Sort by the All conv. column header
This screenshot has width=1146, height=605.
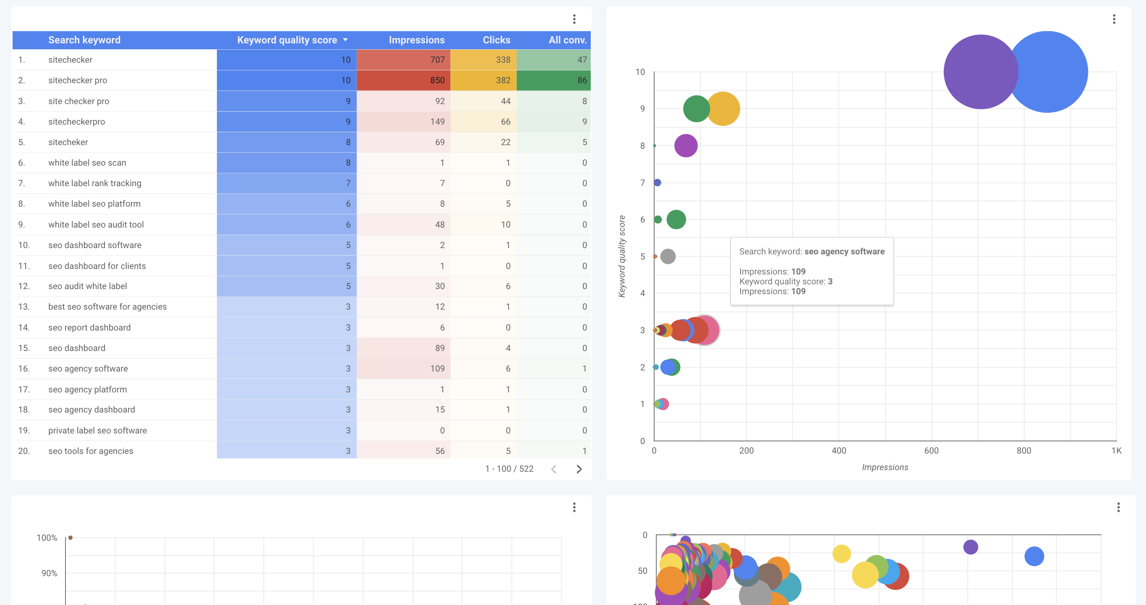coord(567,40)
